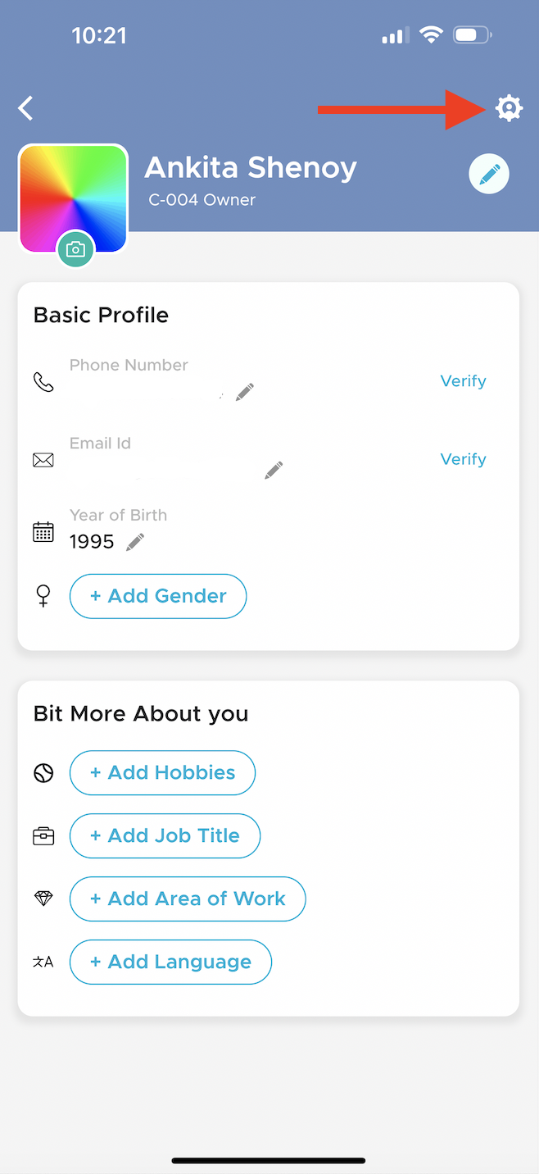Select the diamond icon for Area of Work

pos(43,899)
